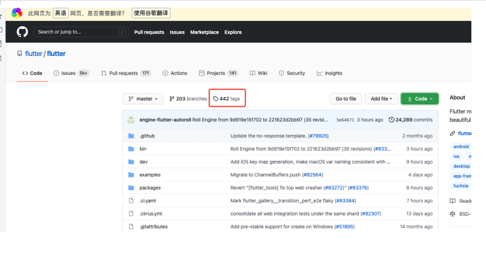Open the .gitattributes file

click(153, 226)
